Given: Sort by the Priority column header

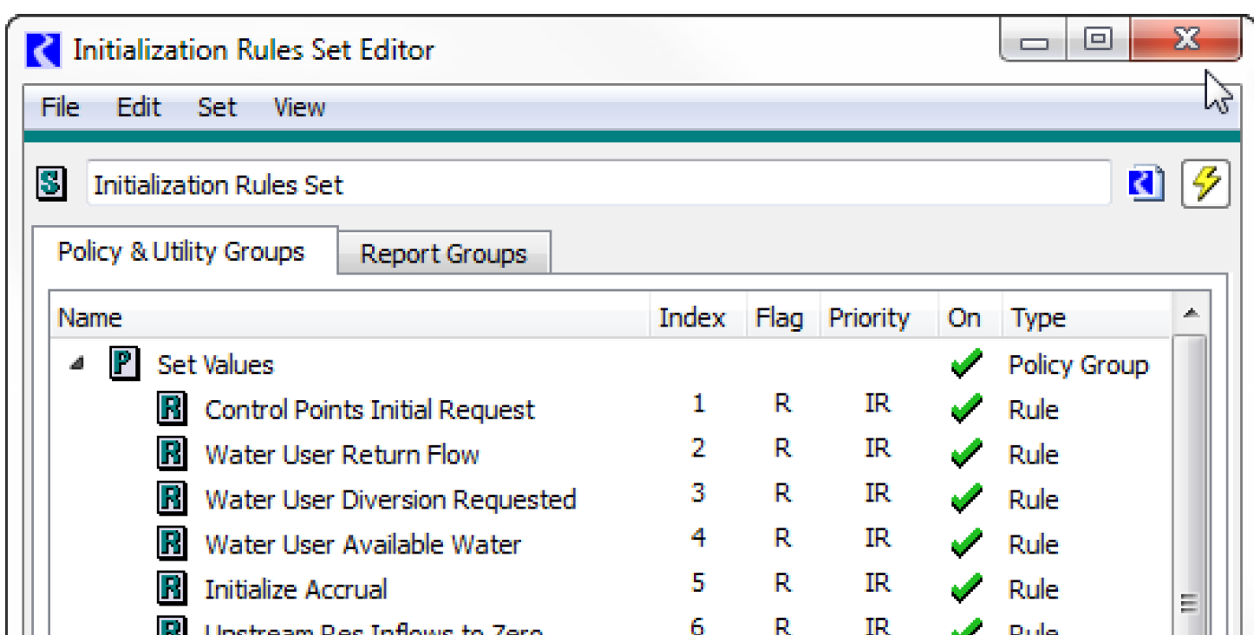Looking at the screenshot, I should [869, 318].
